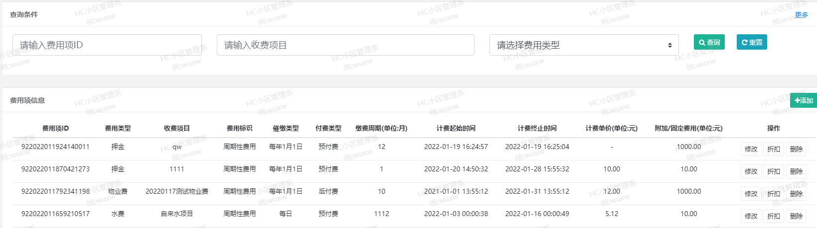The height and width of the screenshot is (228, 817).
Task: Click 删除 for fee item 922022011659210517
Action: click(796, 216)
